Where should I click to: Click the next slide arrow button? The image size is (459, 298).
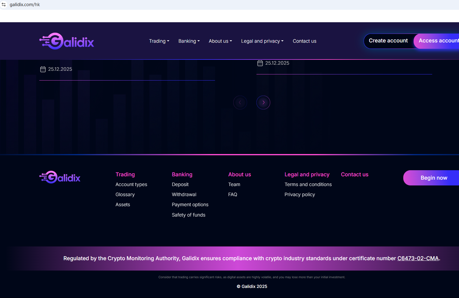pos(263,102)
